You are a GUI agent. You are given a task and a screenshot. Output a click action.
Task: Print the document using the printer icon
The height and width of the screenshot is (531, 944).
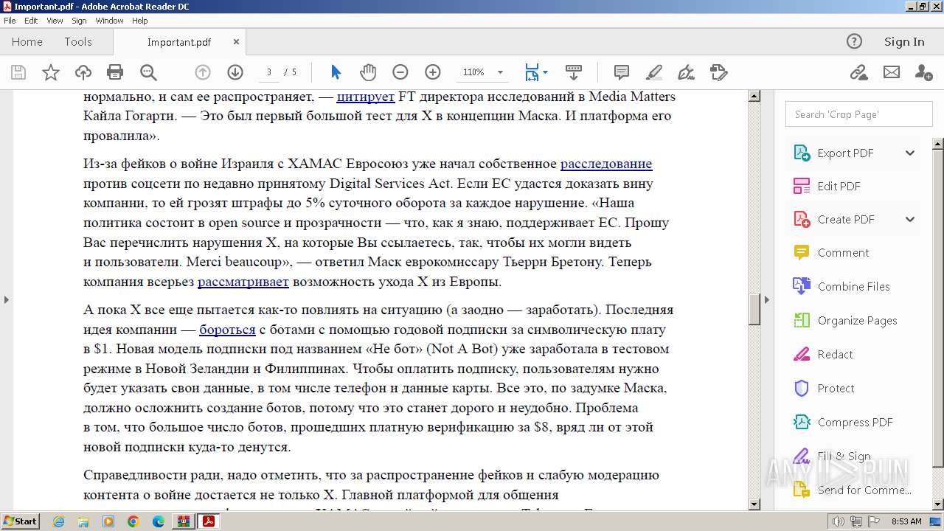115,72
